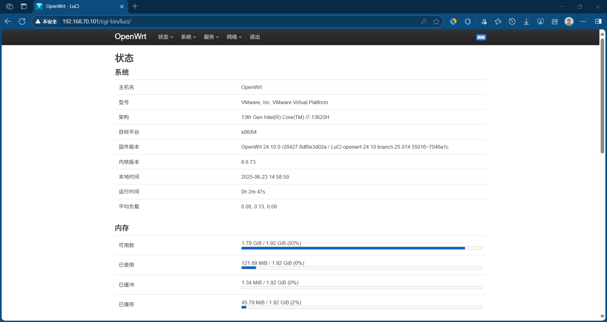The width and height of the screenshot is (607, 322).
Task: Click the text 121.89 MiB / 1.92 GiB (6%)
Action: point(273,263)
